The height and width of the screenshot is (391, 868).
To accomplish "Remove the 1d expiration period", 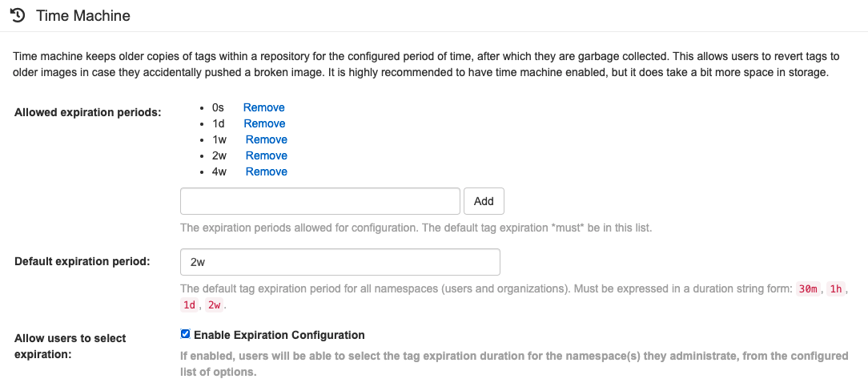I will pyautogui.click(x=264, y=123).
